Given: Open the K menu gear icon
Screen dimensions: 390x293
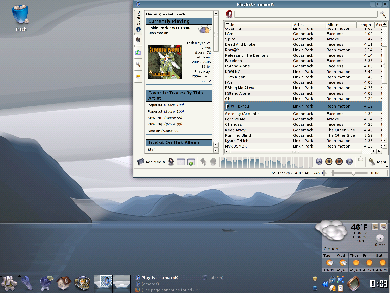Looking at the screenshot, I should coord(9,283).
